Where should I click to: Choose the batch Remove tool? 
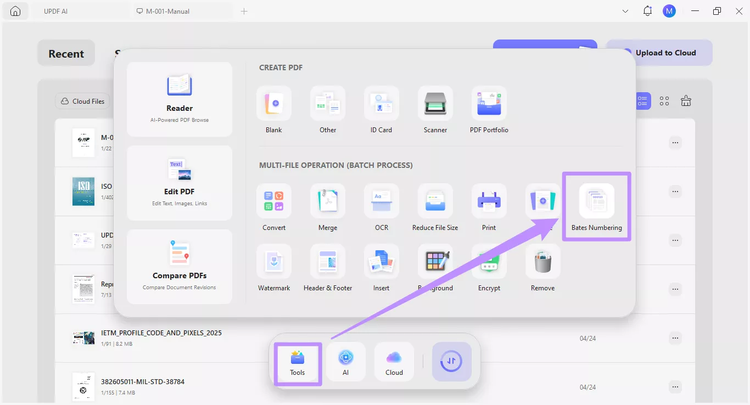543,268
